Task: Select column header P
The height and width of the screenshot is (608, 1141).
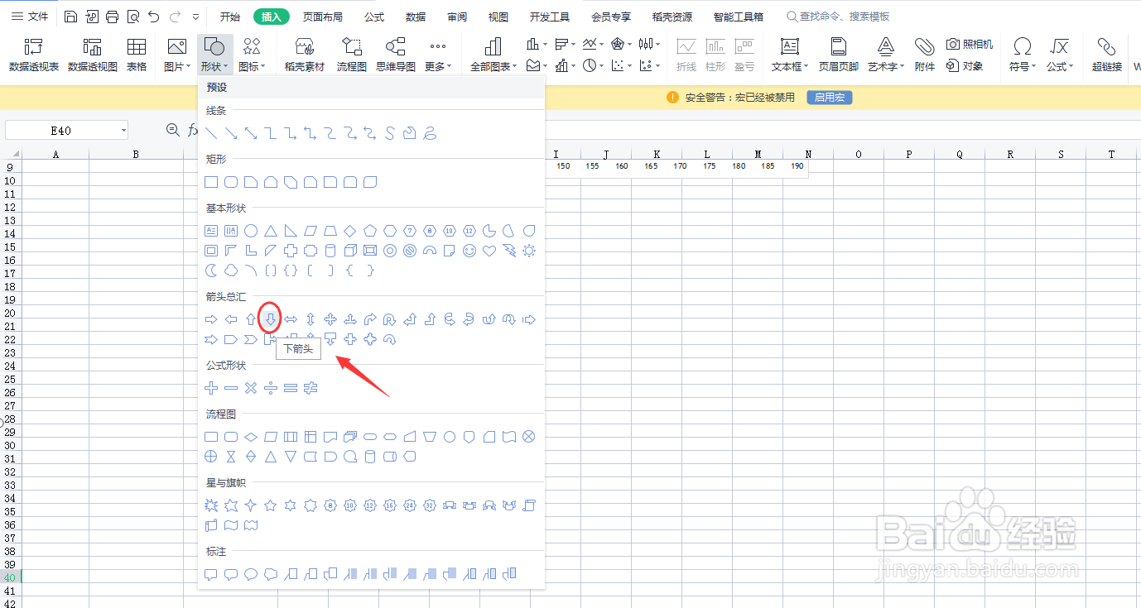Action: [909, 154]
